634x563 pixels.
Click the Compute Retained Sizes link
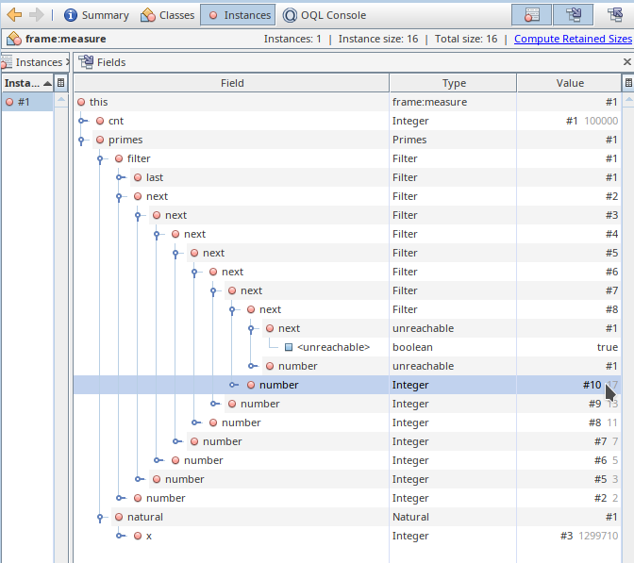573,39
